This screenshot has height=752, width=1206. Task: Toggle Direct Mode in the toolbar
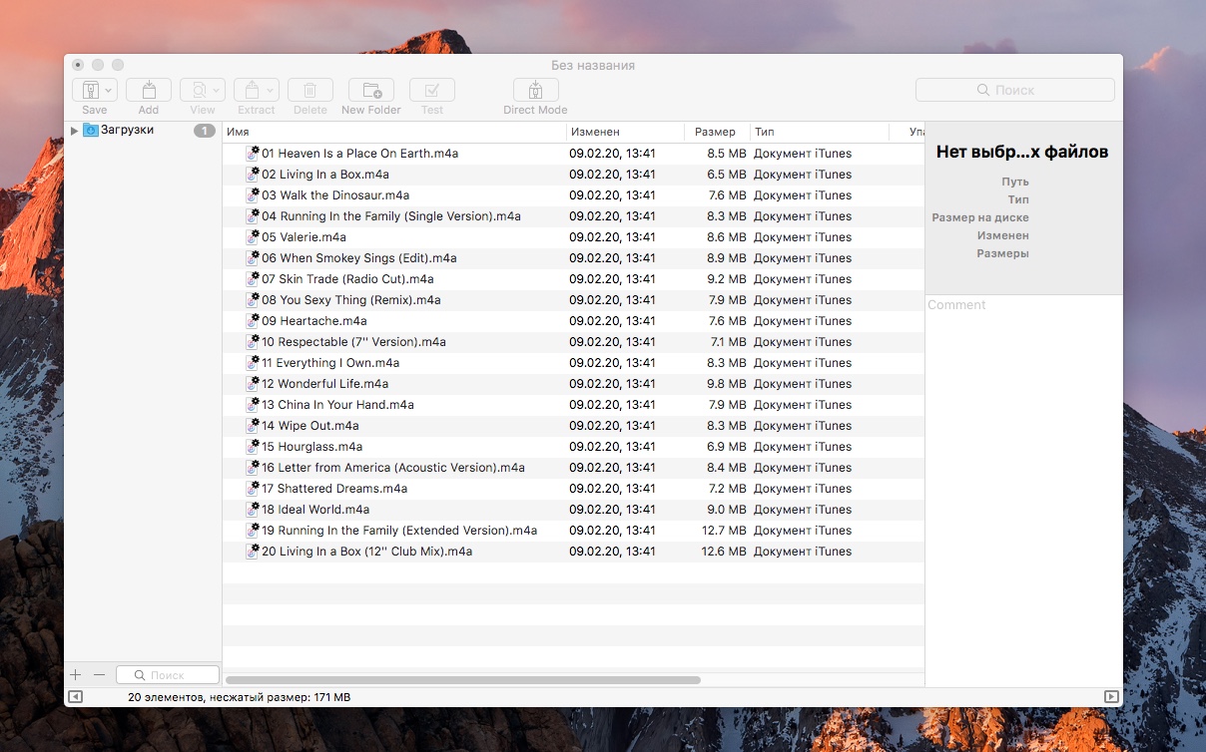pos(535,90)
